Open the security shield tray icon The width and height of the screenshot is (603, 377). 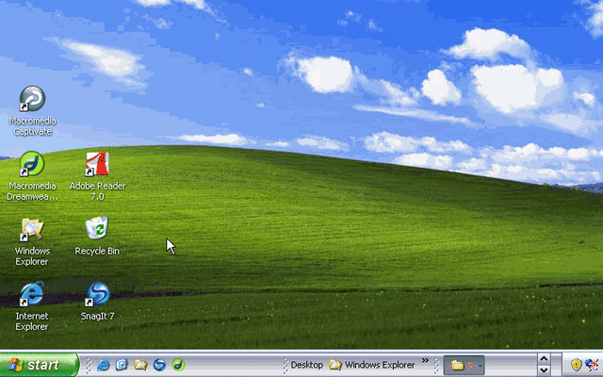coord(576,365)
